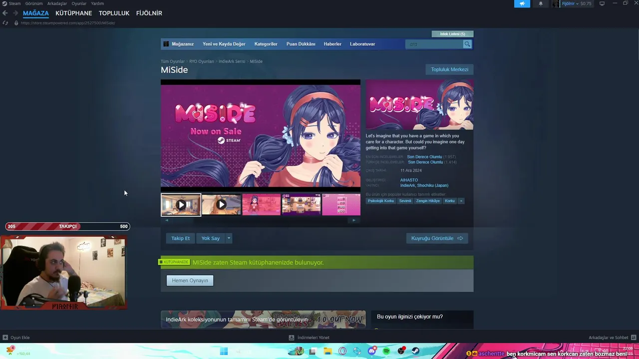Open Discord from the taskbar

pos(372,351)
